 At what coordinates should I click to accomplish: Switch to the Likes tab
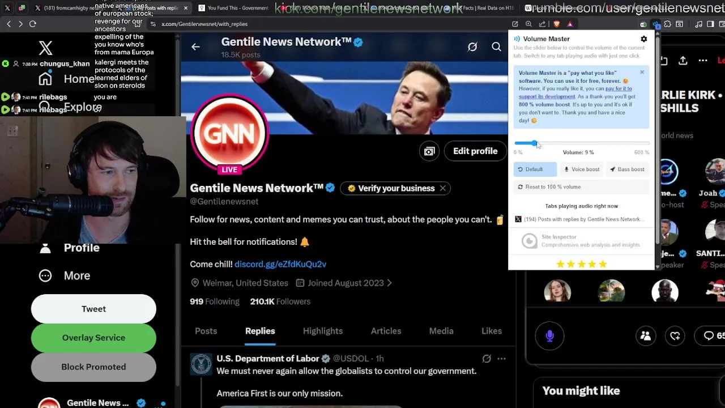click(492, 331)
